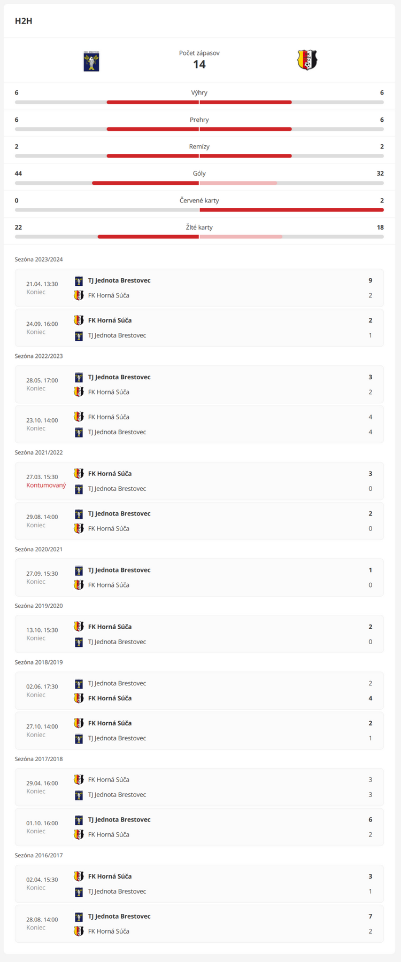Open TJ Jednota Brestovec in the 28.05. 17:00 match
Image resolution: width=401 pixels, height=962 pixels.
coord(119,377)
